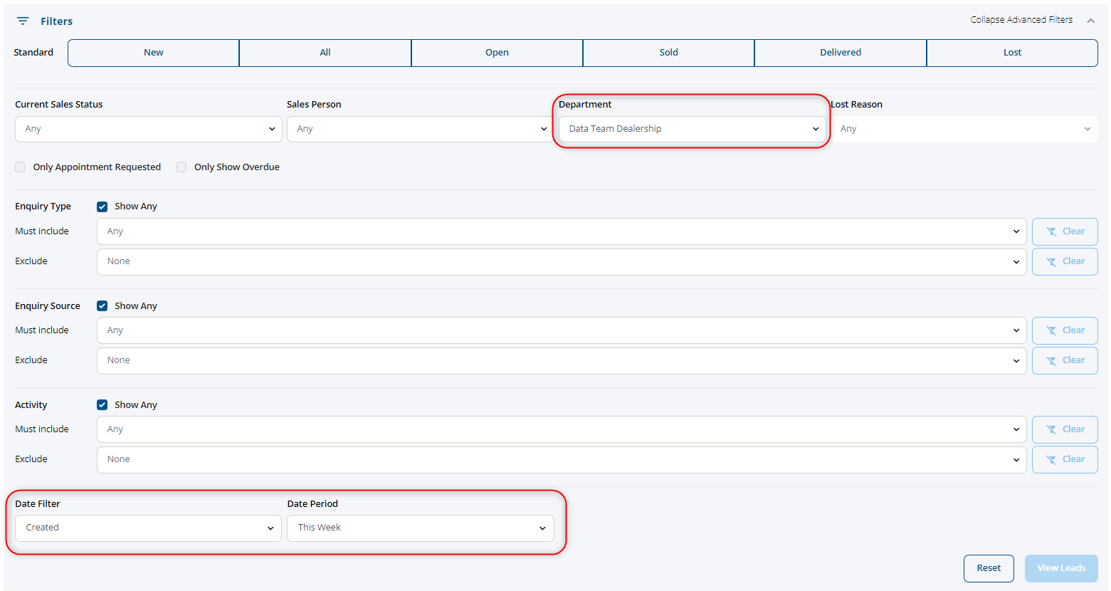1111x591 pixels.
Task: Open Enquiry Source Exclude dropdown
Action: click(562, 360)
